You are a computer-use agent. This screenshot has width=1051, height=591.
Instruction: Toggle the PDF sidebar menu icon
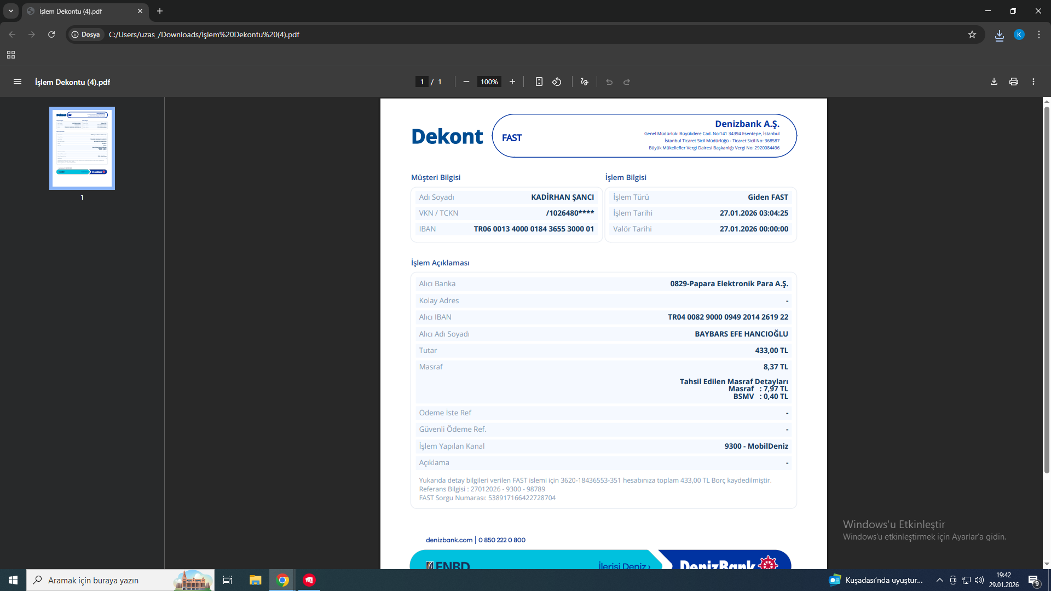click(x=18, y=82)
